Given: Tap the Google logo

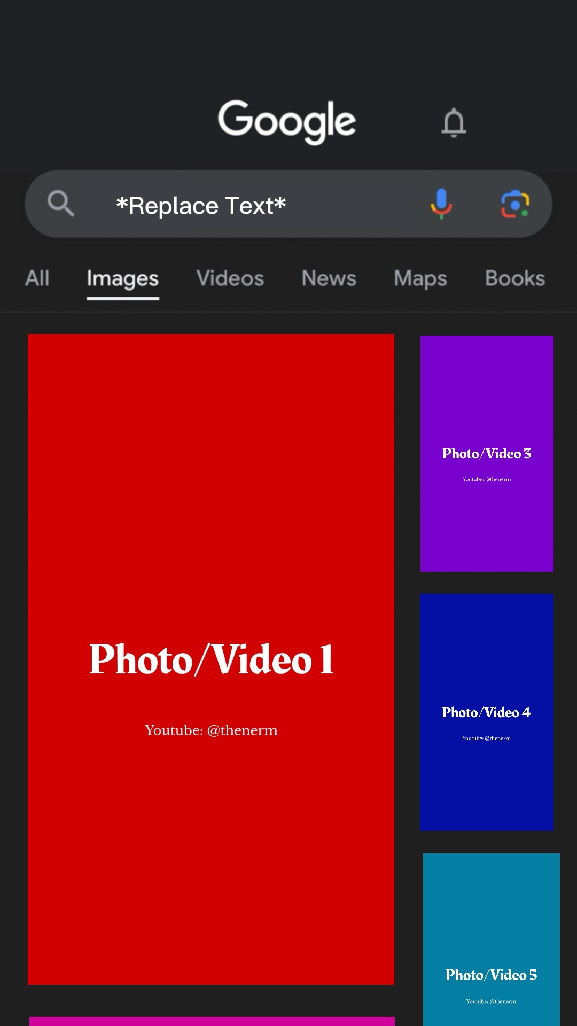Looking at the screenshot, I should (x=287, y=121).
